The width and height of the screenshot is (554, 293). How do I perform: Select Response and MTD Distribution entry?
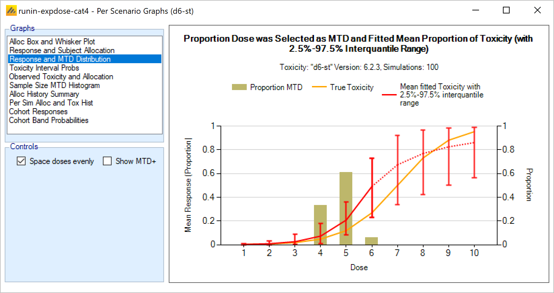point(60,59)
